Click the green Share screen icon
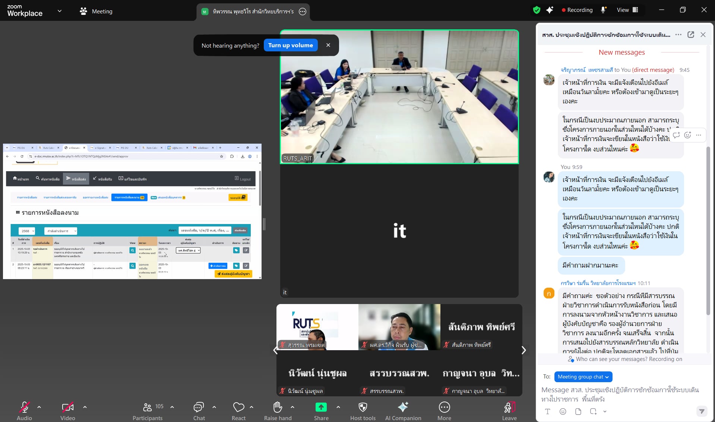715x422 pixels. (x=321, y=407)
